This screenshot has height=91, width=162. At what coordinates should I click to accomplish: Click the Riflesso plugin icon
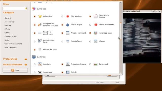(95, 41)
